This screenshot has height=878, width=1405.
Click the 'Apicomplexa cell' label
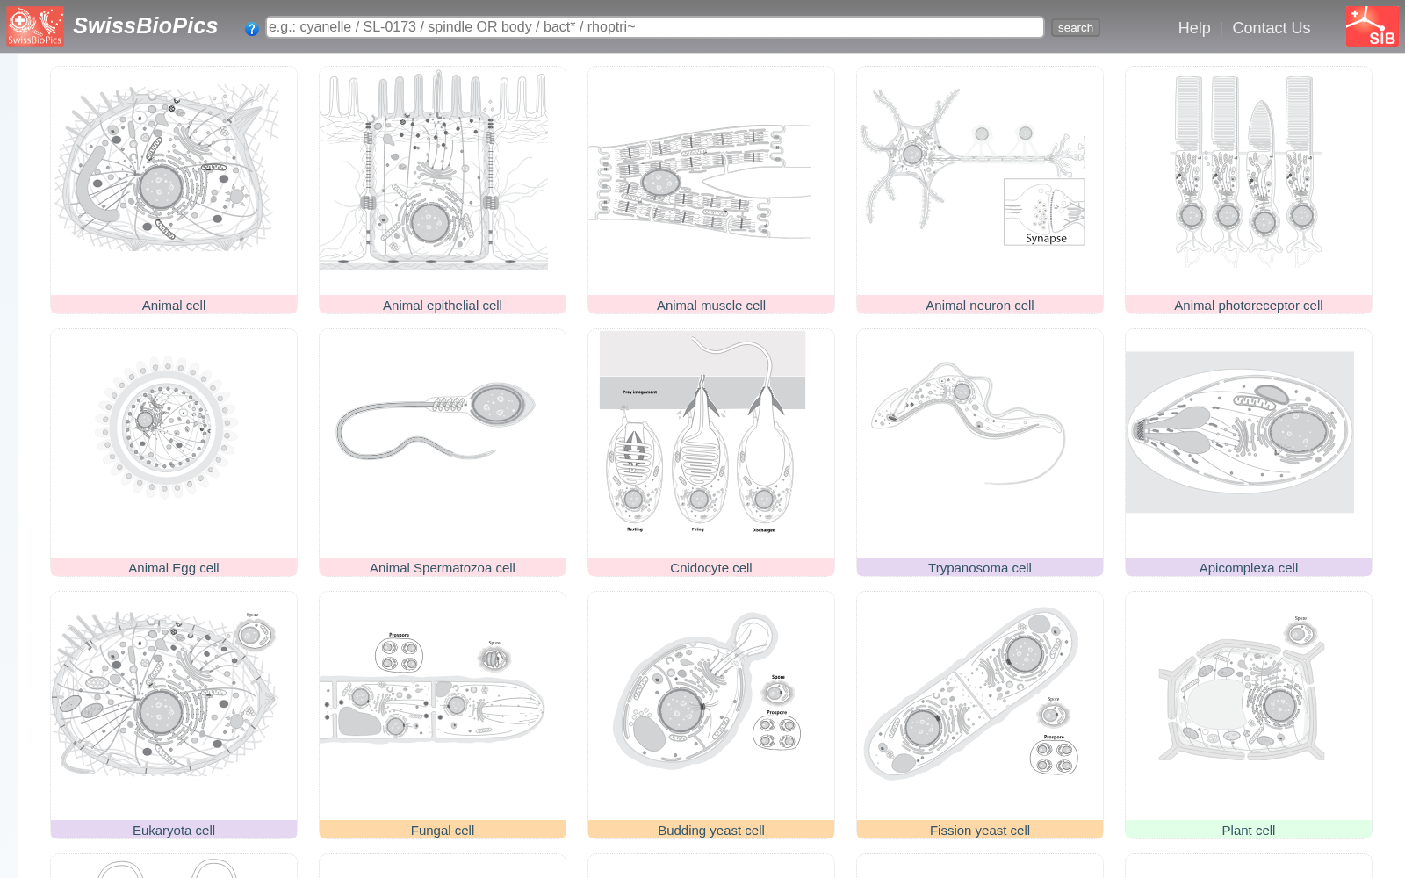click(x=1249, y=568)
